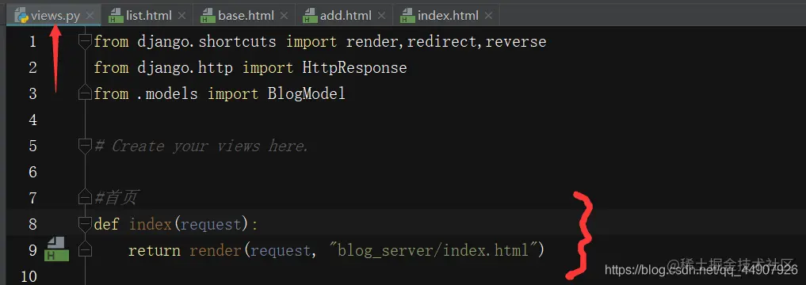Click django.shortcuts in line 1
Viewport: 806px width, 285px height.
pos(207,42)
